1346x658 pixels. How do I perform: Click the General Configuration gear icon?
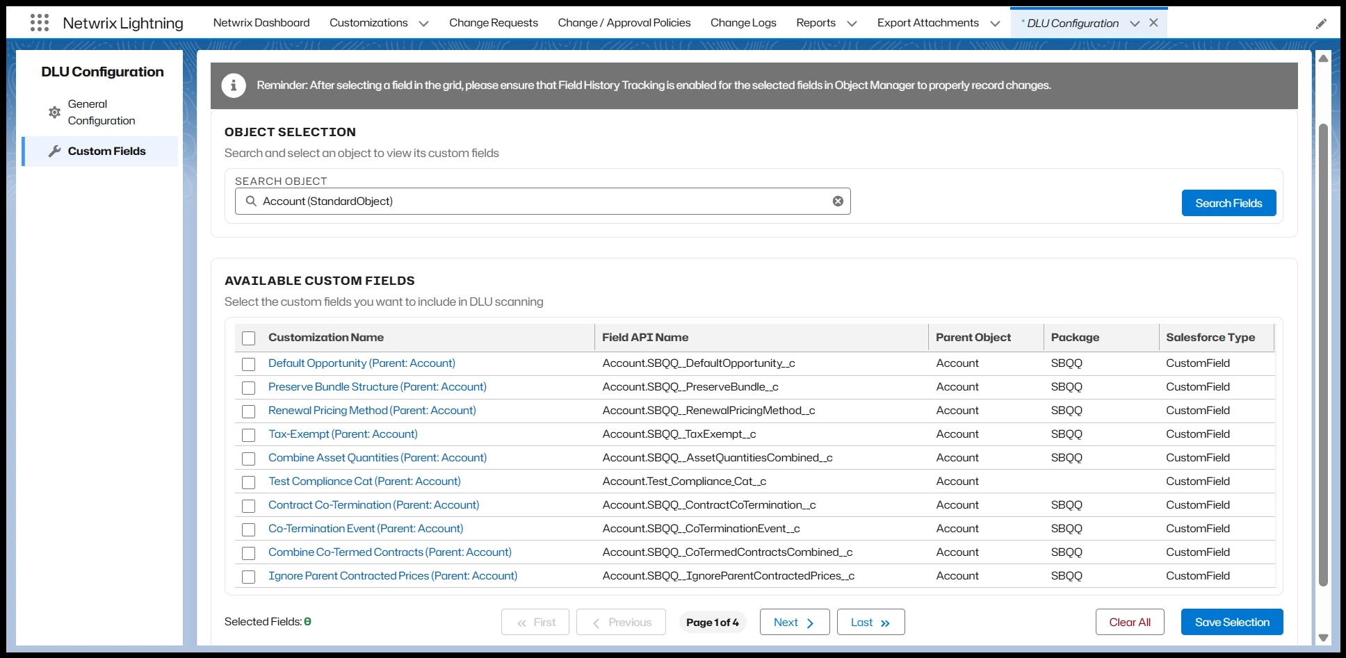(x=54, y=112)
